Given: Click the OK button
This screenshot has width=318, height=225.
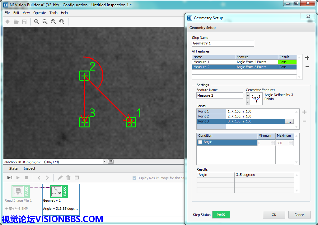Looking at the screenshot, I should [x=274, y=215].
